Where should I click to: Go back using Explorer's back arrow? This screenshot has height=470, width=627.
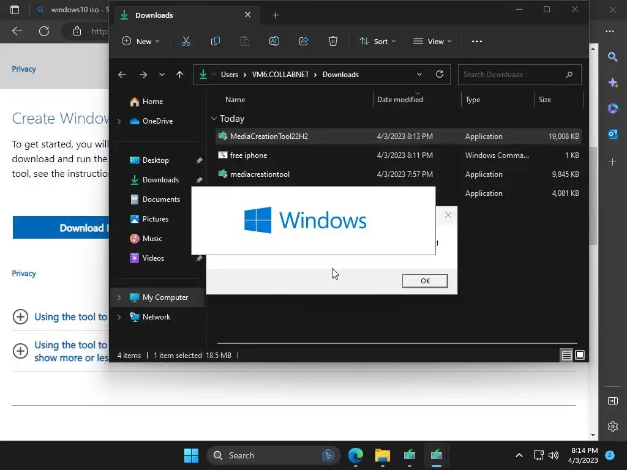(122, 74)
